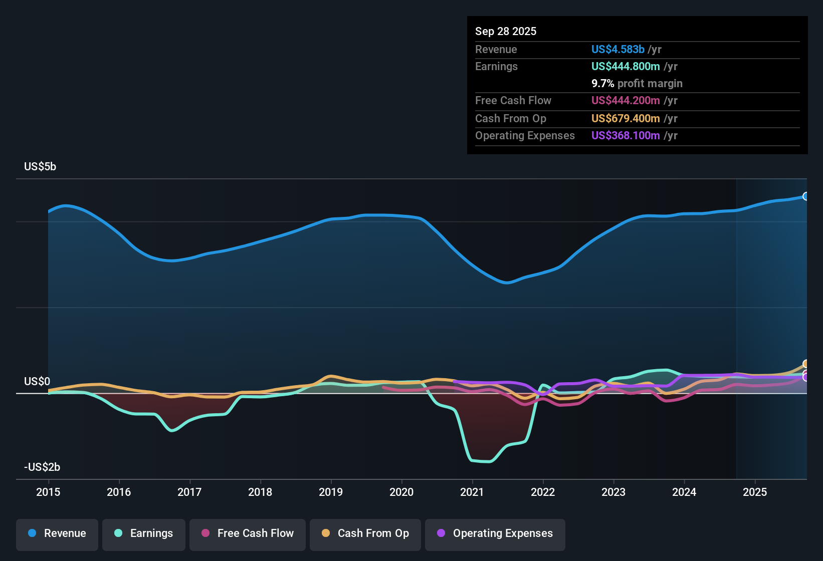Expand details for the Free Cash Flow legend

(247, 533)
